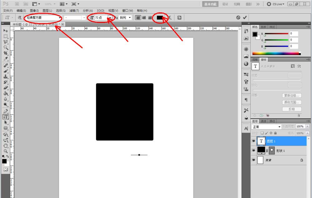The width and height of the screenshot is (312, 198).
Task: Cancel the current text edit
Action: pos(238,17)
